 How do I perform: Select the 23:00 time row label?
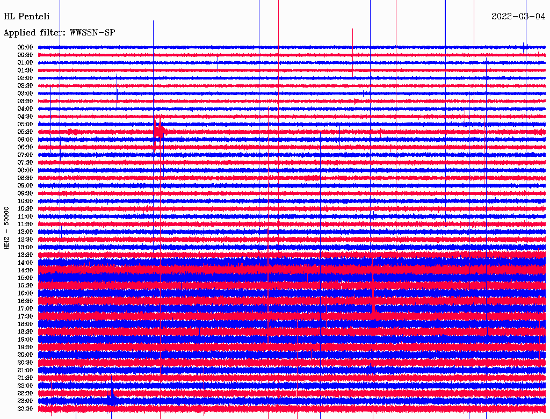click(25, 401)
